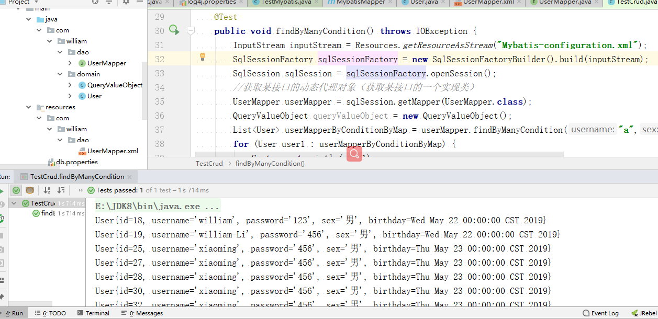658x319 pixels.
Task: Select QueryValueObject class in project tree
Action: [110, 85]
